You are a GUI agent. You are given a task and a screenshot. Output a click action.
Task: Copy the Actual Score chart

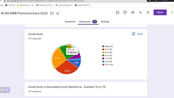coord(137,34)
